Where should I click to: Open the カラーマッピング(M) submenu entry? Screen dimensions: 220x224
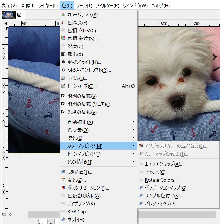pyautogui.click(x=99, y=146)
